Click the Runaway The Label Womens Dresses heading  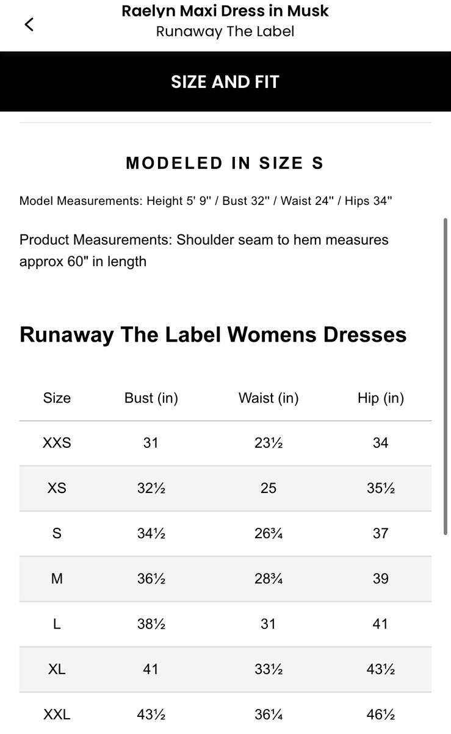click(x=213, y=334)
